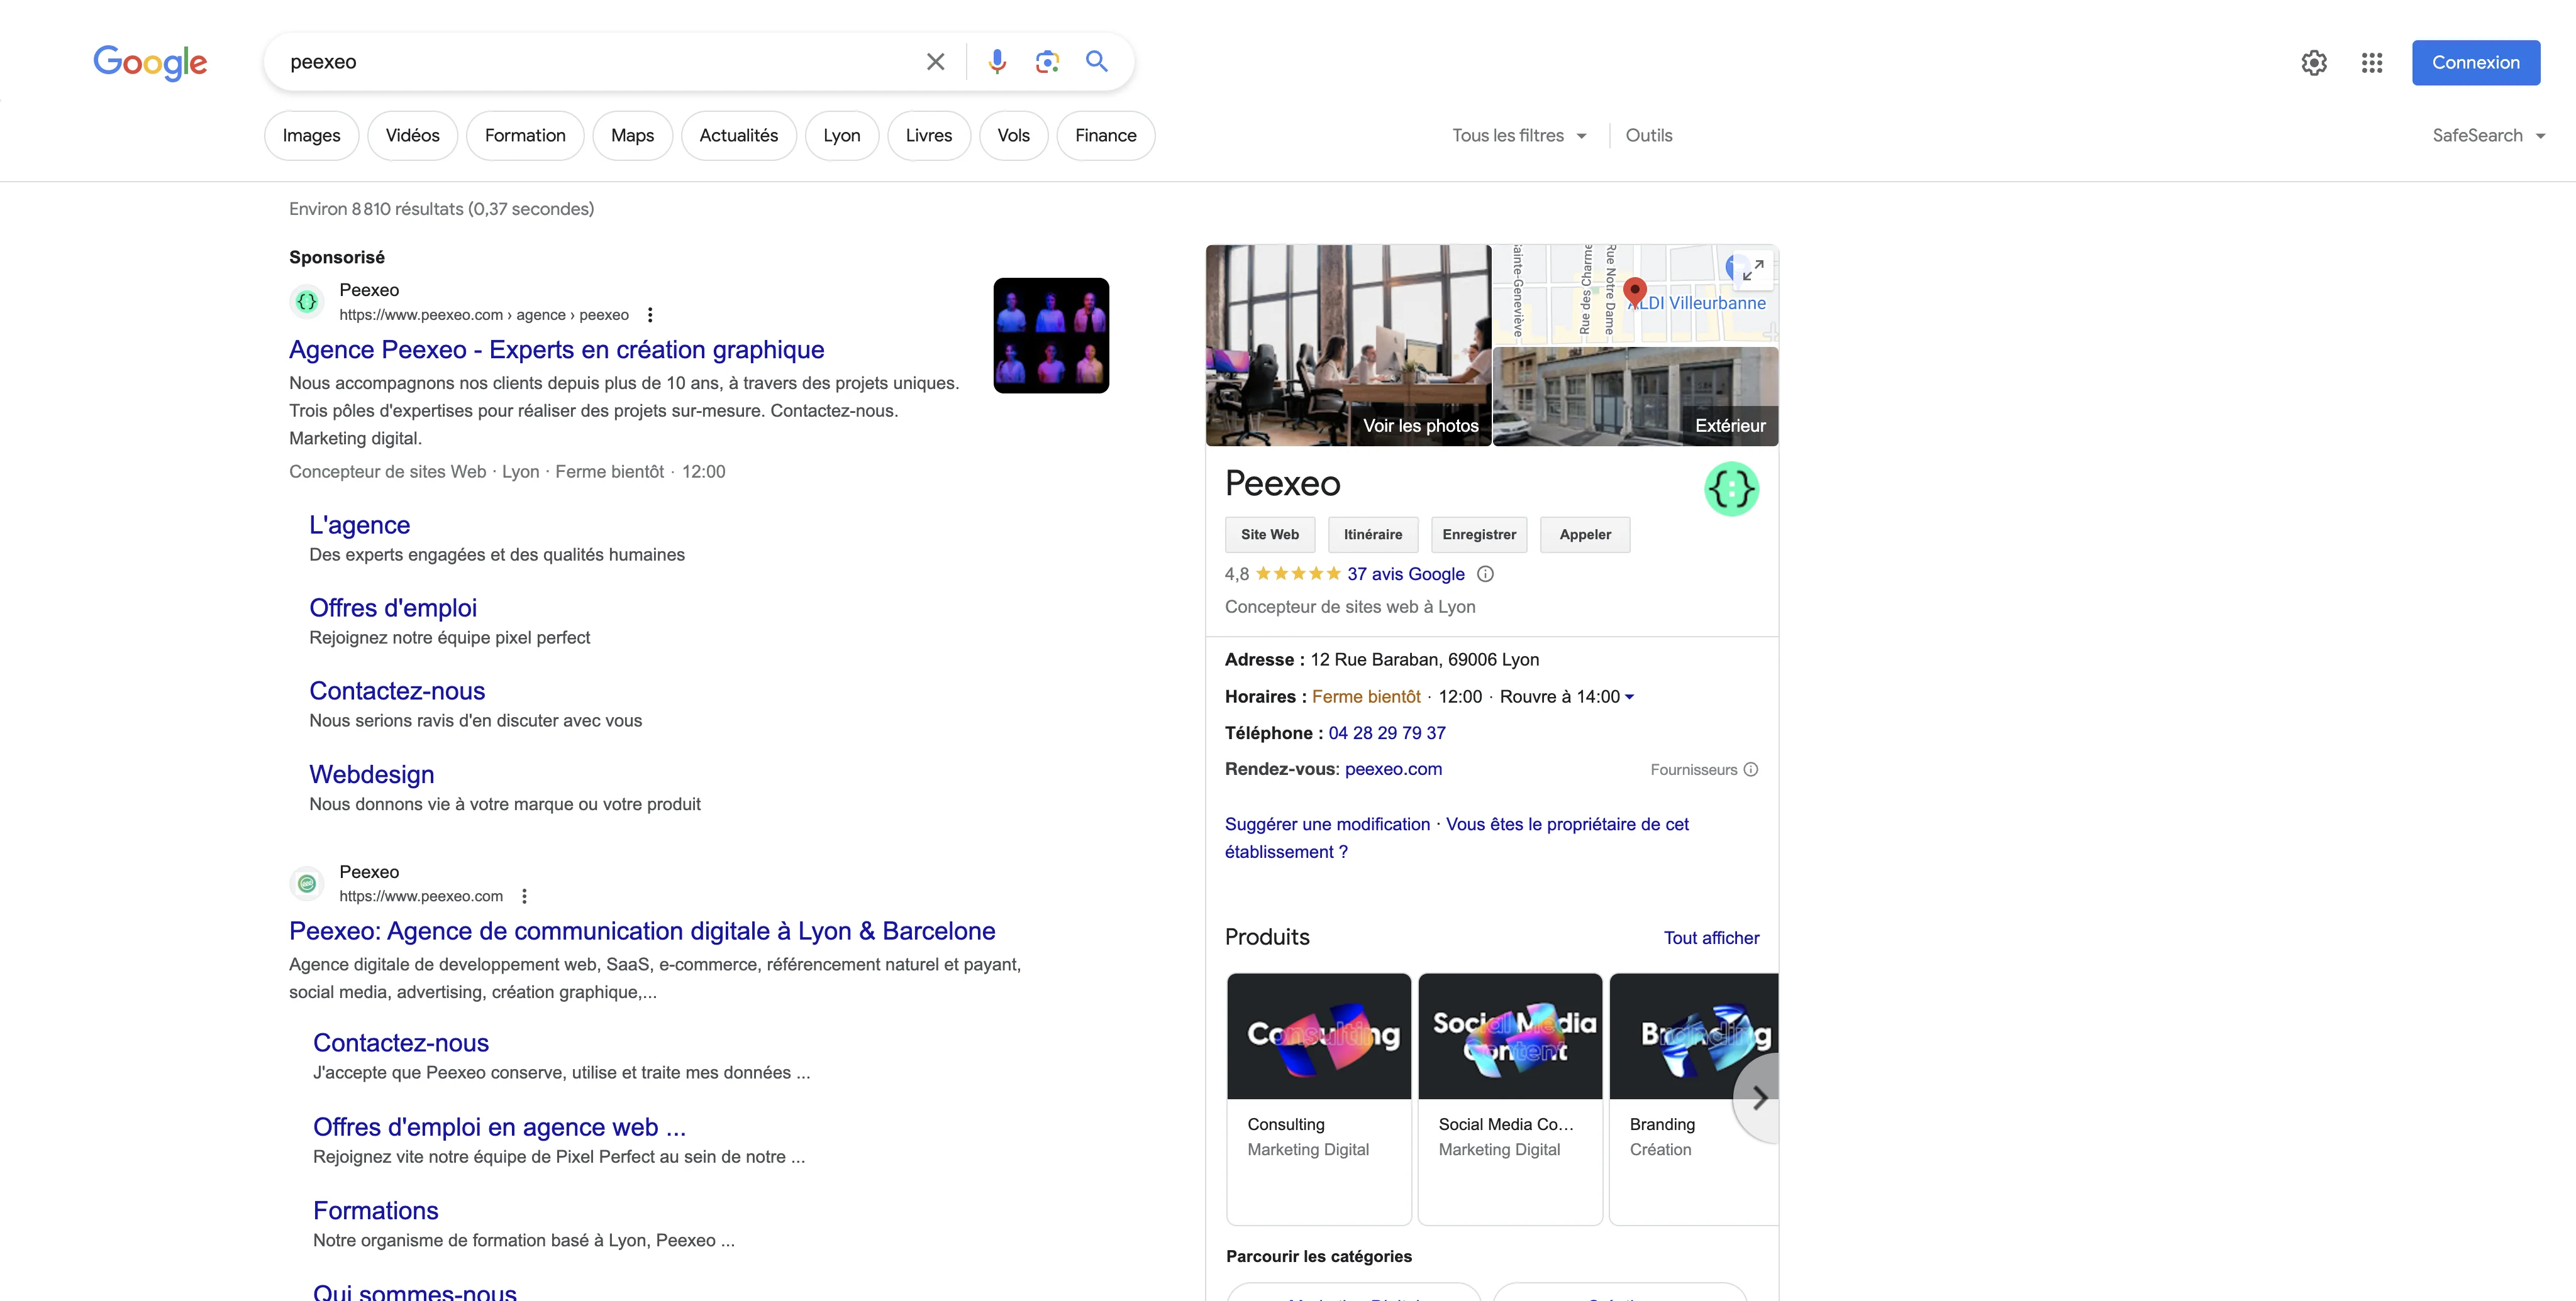Screen dimensions: 2576x1301
Task: Select the Finance filter tab
Action: click(x=1105, y=136)
